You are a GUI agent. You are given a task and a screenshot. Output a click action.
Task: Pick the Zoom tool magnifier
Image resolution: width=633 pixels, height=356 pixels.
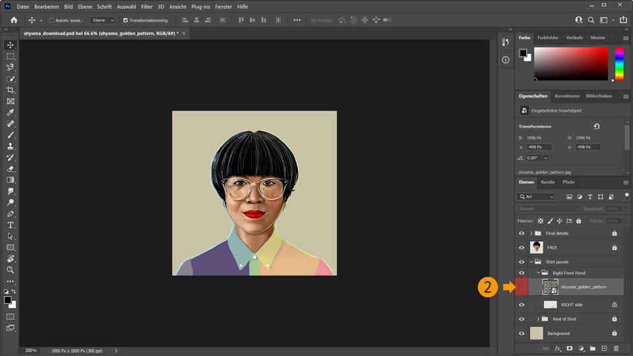point(11,270)
